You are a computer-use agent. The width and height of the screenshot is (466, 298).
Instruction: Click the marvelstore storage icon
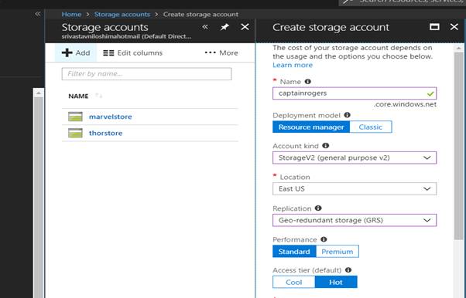pos(75,117)
